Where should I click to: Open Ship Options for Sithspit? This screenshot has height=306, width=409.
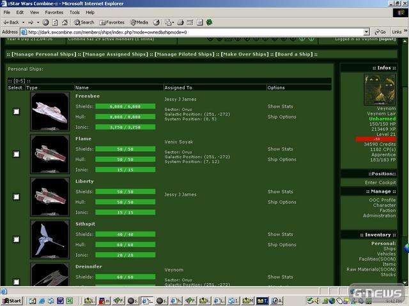282,245
